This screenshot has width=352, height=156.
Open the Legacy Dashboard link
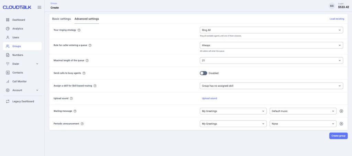pos(22,101)
